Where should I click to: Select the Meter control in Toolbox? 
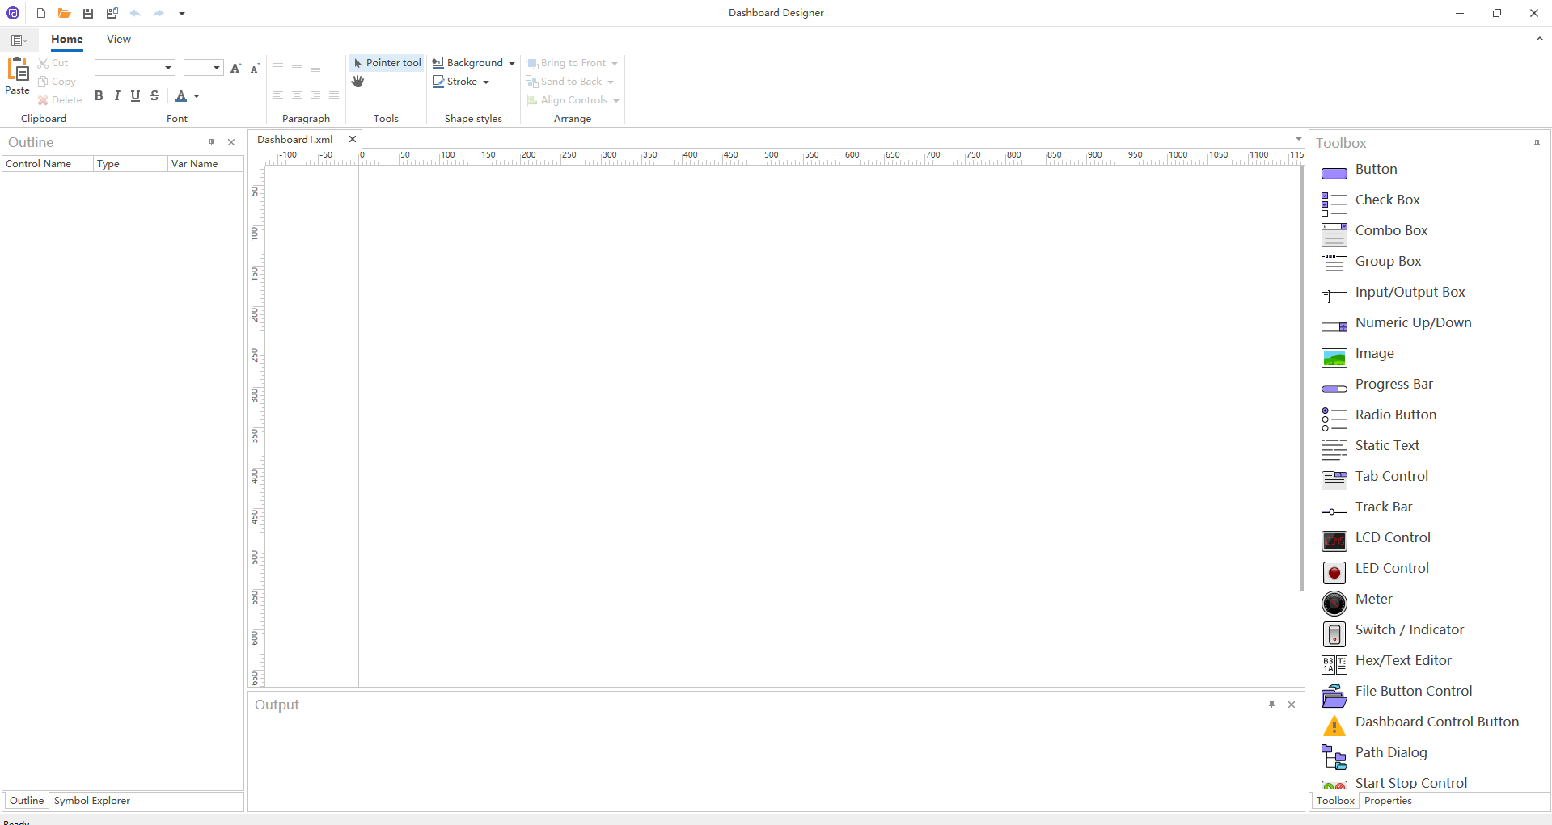coord(1373,600)
